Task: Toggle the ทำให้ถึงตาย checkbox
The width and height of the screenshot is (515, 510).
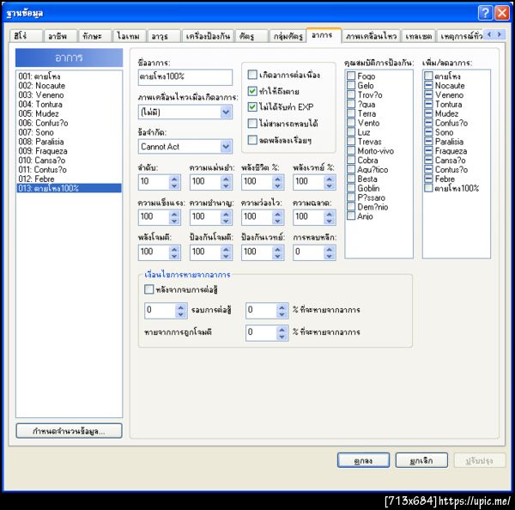Action: click(x=252, y=91)
